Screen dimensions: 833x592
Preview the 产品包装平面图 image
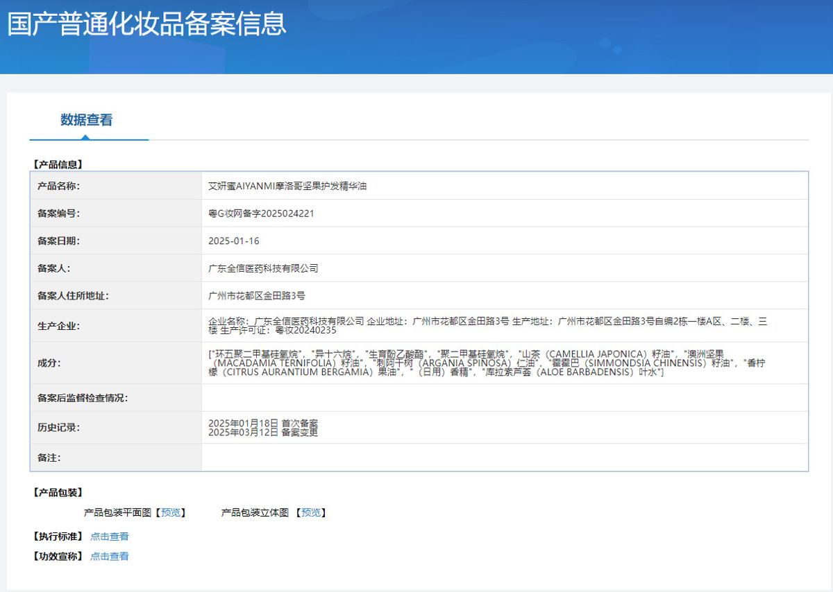171,512
